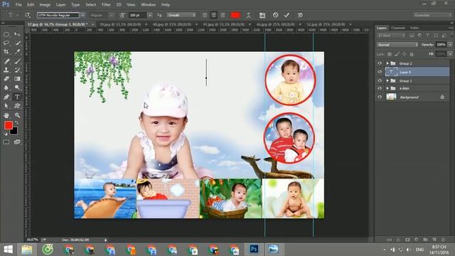Switch to the Channels tab
This screenshot has height=256, width=455.
(398, 28)
